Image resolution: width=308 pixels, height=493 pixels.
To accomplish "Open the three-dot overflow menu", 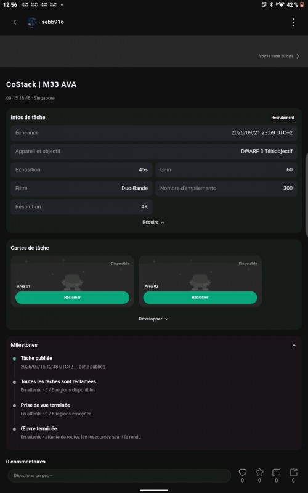I will (x=293, y=22).
